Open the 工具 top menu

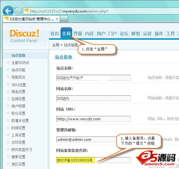tap(170, 34)
